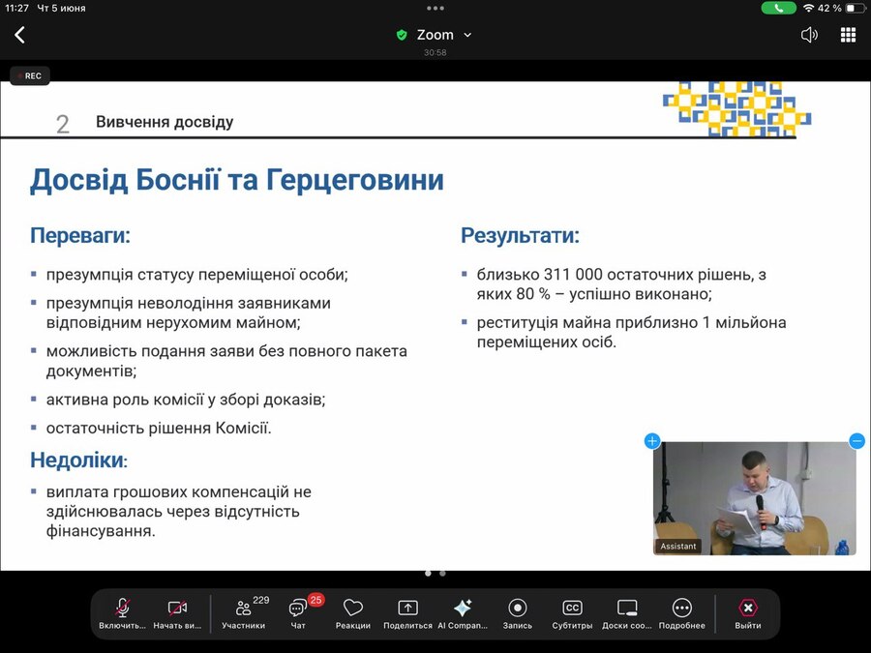Image resolution: width=871 pixels, height=653 pixels.
Task: Open the Zoom meeting info dropdown
Action: click(x=444, y=35)
